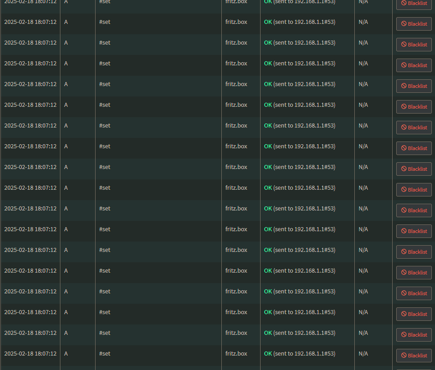Click the timestamp in the twelfth full row
Screen dimensions: 435x370
(30, 250)
